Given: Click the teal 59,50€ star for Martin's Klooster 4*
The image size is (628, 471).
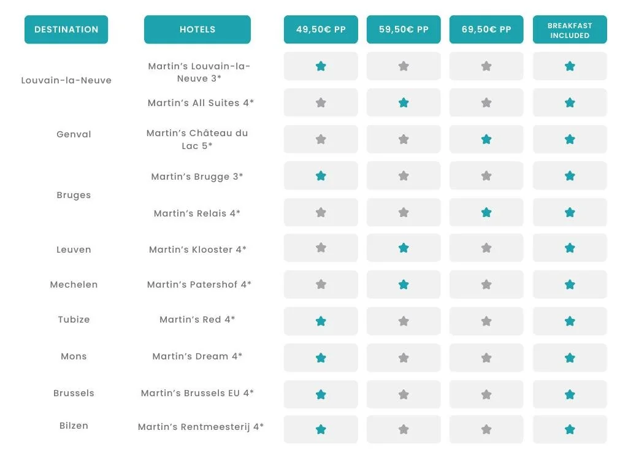Looking at the screenshot, I should tap(404, 248).
